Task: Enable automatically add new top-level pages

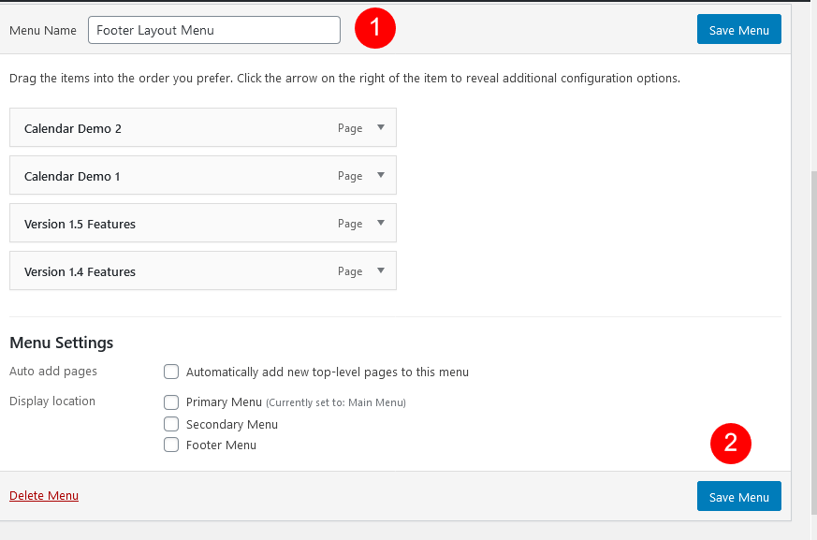Action: 171,372
